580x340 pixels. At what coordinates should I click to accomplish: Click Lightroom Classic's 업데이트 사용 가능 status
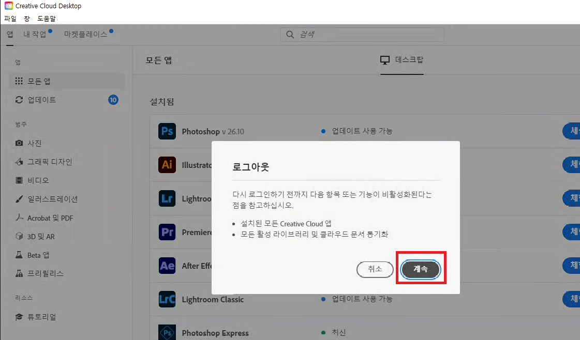tap(362, 299)
